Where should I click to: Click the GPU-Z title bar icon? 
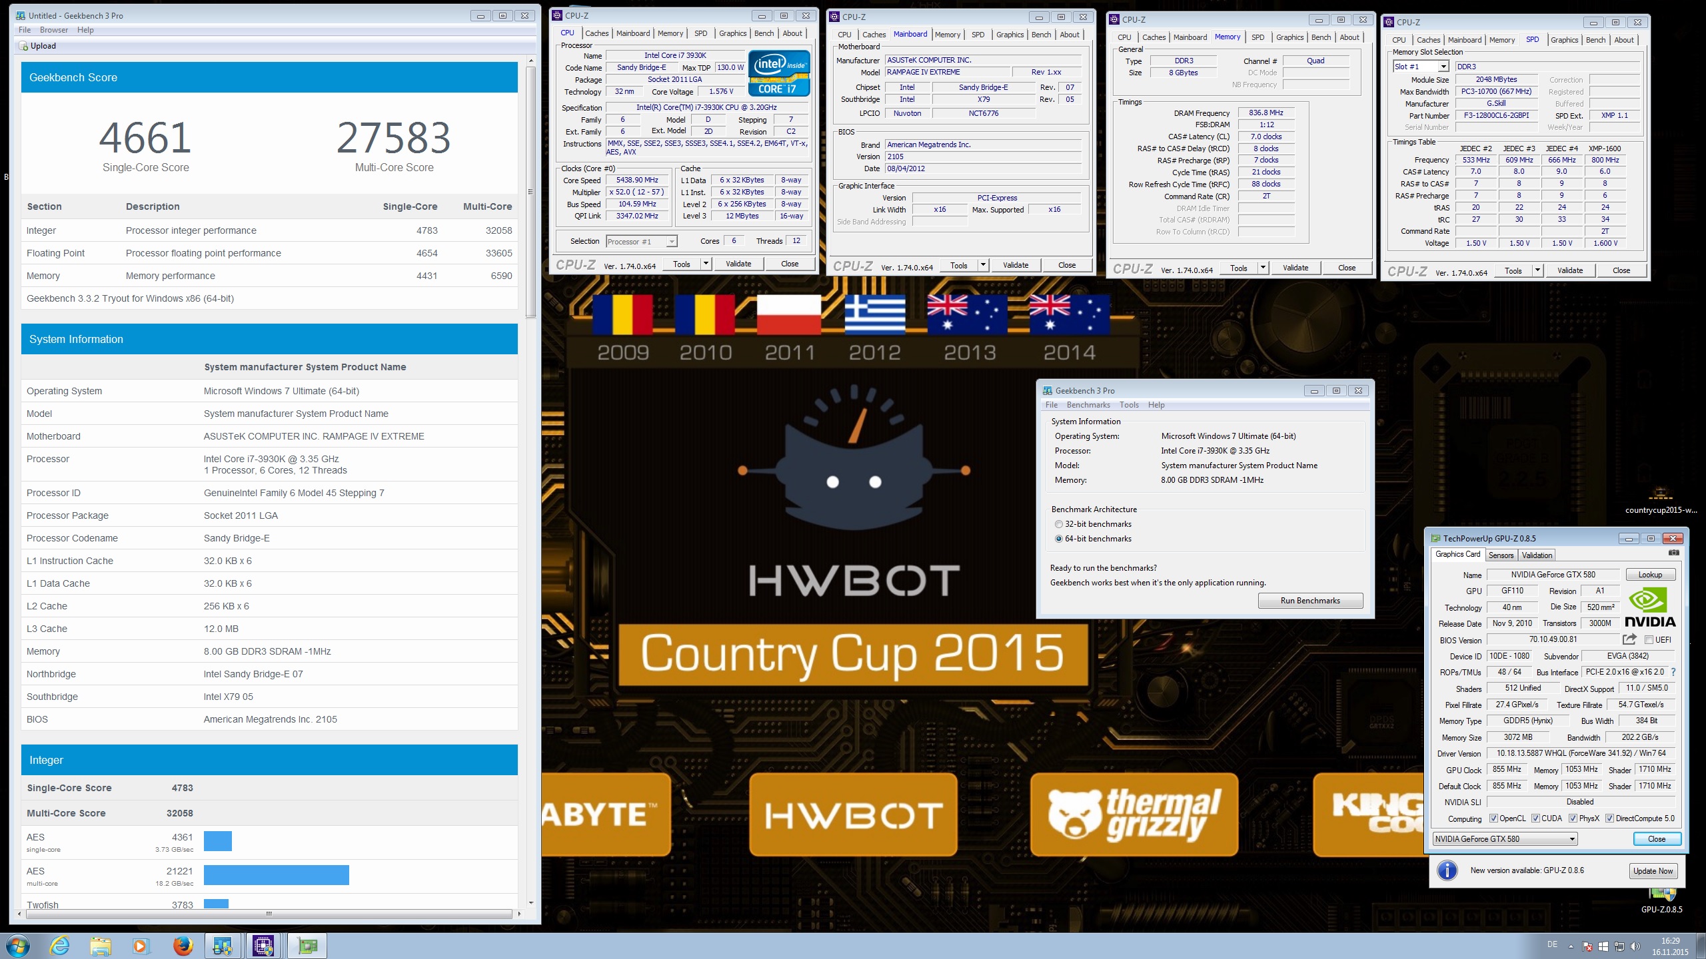(x=1436, y=538)
